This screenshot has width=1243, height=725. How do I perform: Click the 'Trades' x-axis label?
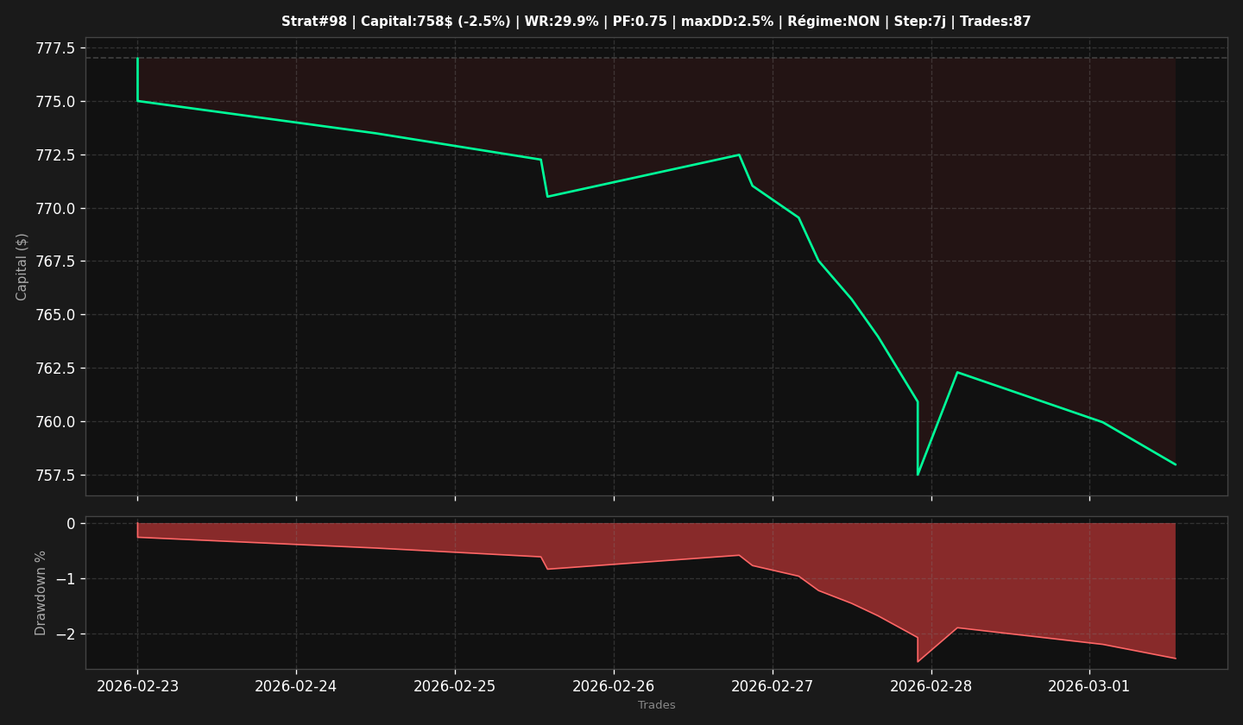pos(656,705)
